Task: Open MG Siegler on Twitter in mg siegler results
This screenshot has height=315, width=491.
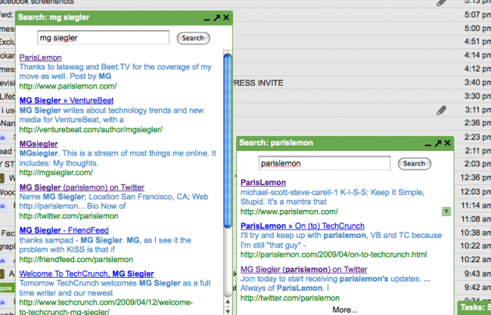Action: [82, 187]
